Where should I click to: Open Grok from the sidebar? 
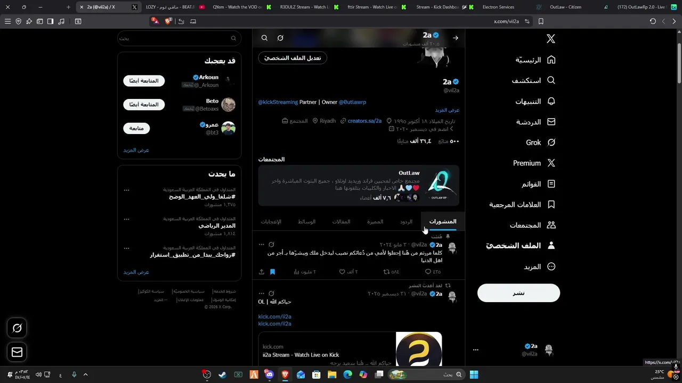[541, 143]
